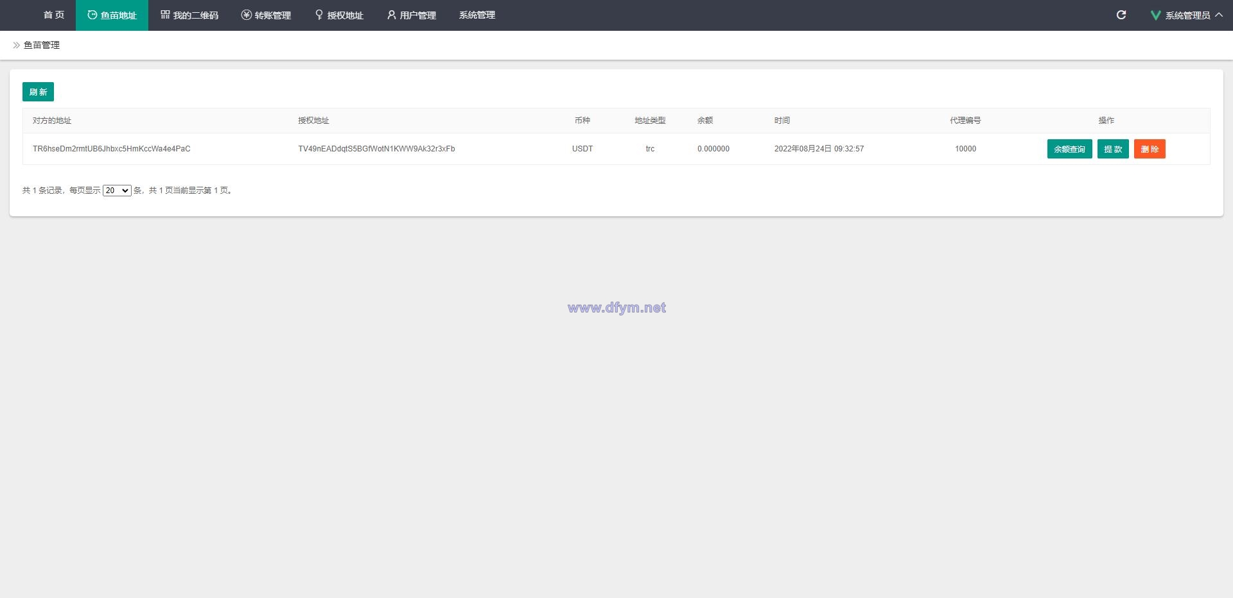Click the 操作 column header
Screen dimensions: 1233x598
pyautogui.click(x=1106, y=121)
